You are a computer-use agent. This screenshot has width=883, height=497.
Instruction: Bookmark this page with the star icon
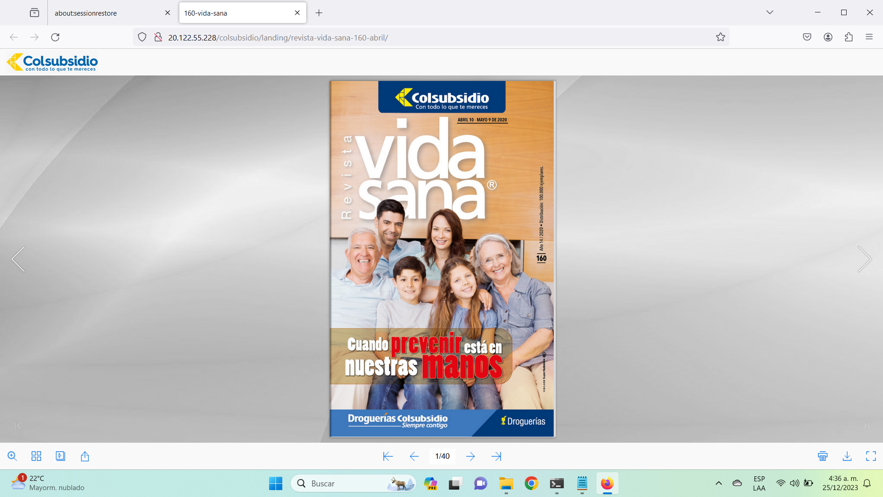(x=720, y=37)
